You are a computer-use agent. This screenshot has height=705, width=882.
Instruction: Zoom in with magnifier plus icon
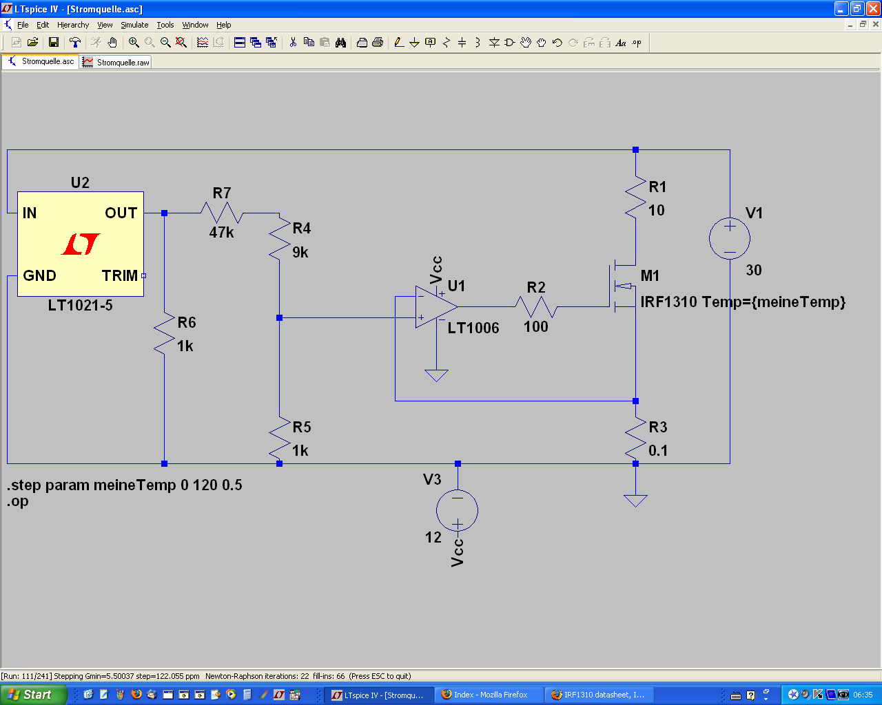point(134,43)
